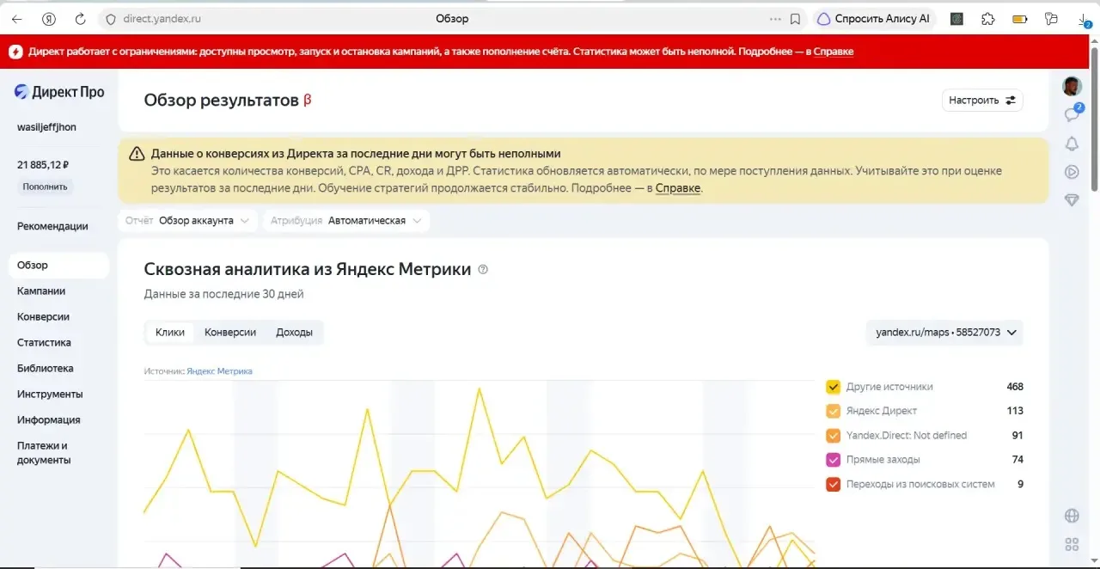This screenshot has width=1100, height=569.
Task: Uncheck Яндекс Директ legend checkbox
Action: (x=833, y=411)
